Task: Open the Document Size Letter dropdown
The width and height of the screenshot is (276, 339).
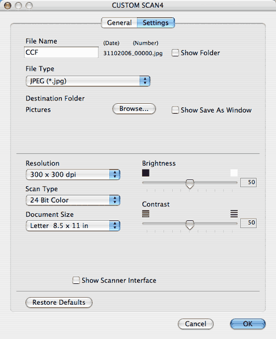Action: coord(73,226)
